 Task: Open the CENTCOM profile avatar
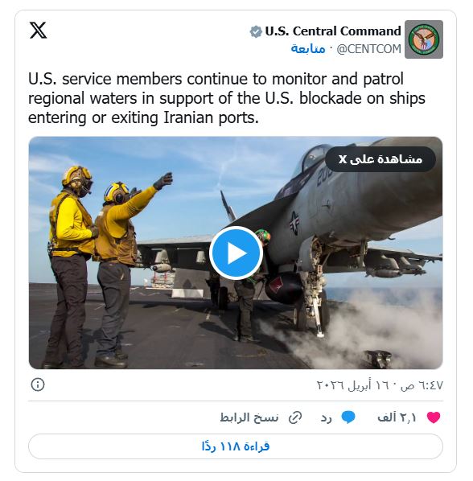point(424,39)
